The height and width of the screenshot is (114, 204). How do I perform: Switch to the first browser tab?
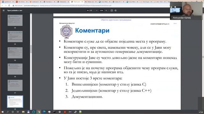8,2
